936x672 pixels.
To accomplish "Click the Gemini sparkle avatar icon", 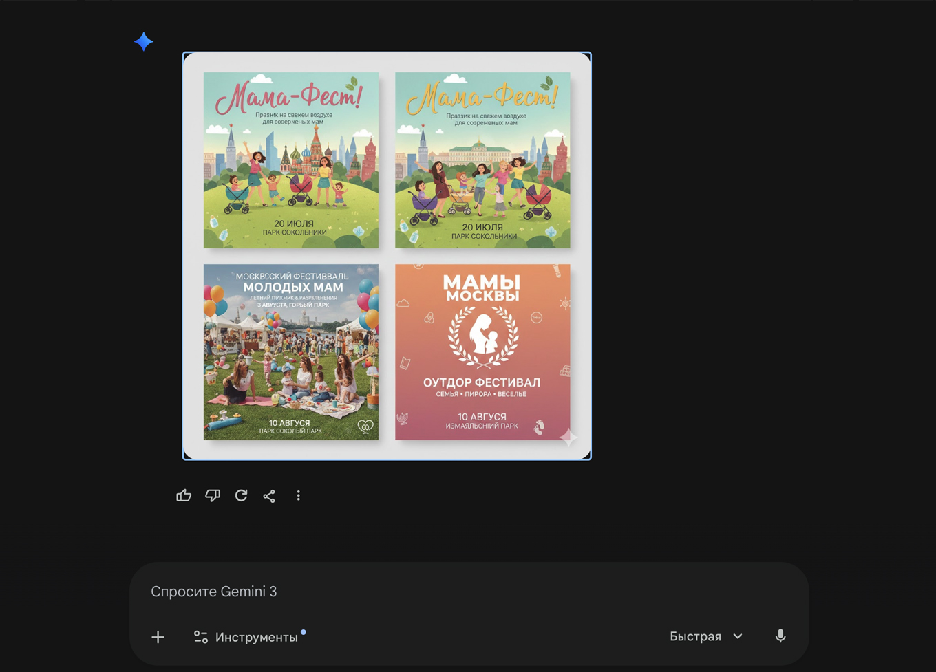I will tap(144, 41).
